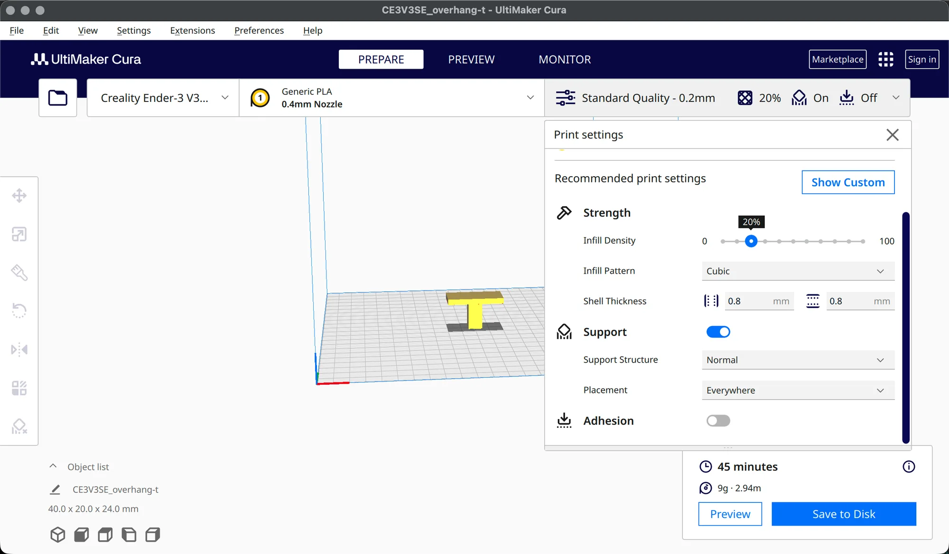Switch to 3D perspective view cube
949x554 pixels.
pyautogui.click(x=58, y=535)
